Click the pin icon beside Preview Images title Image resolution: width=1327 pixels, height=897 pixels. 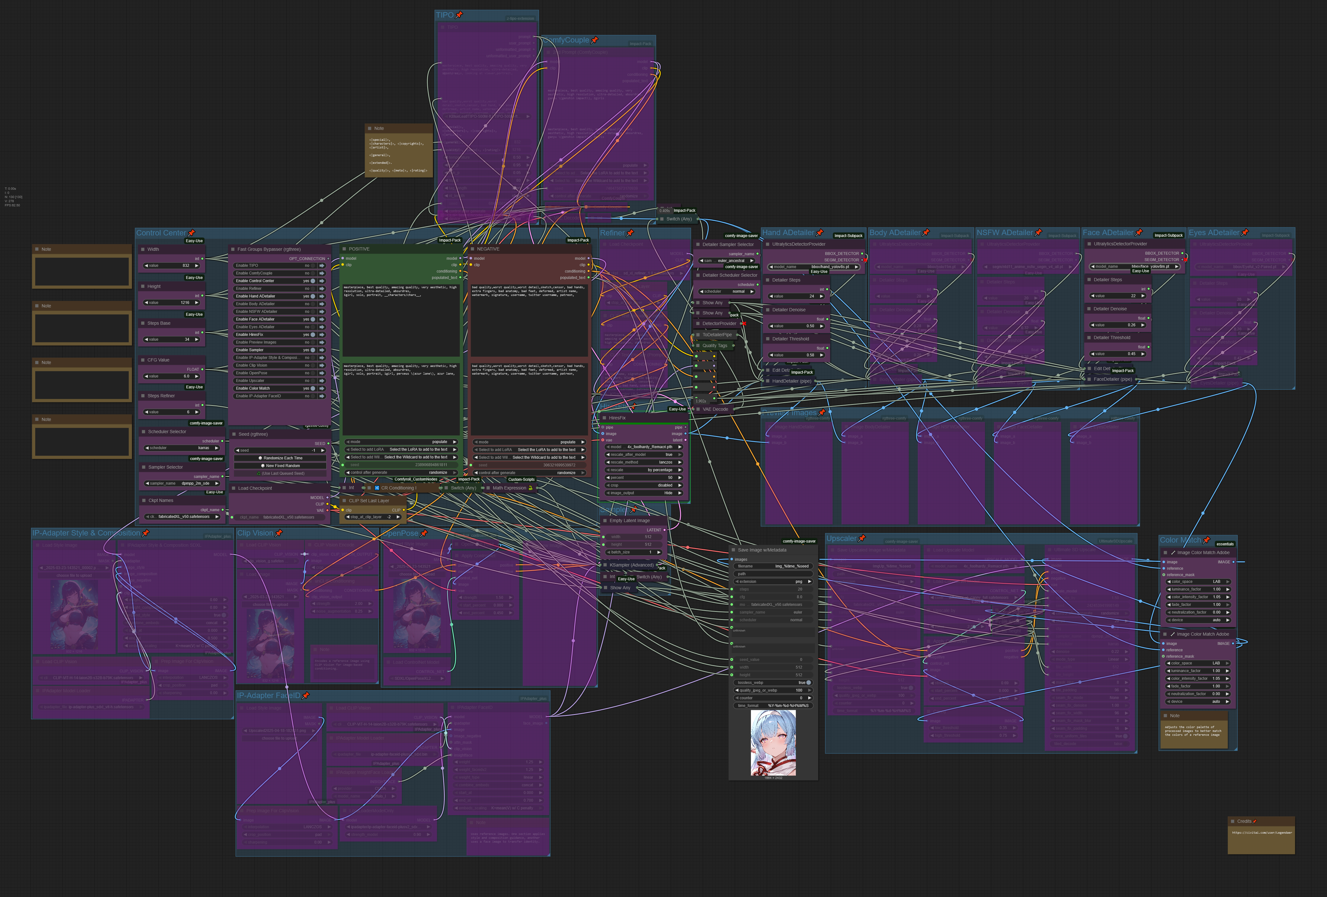point(822,412)
